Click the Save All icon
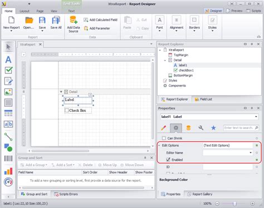Viewport: 264px width, 208px height. click(56, 20)
